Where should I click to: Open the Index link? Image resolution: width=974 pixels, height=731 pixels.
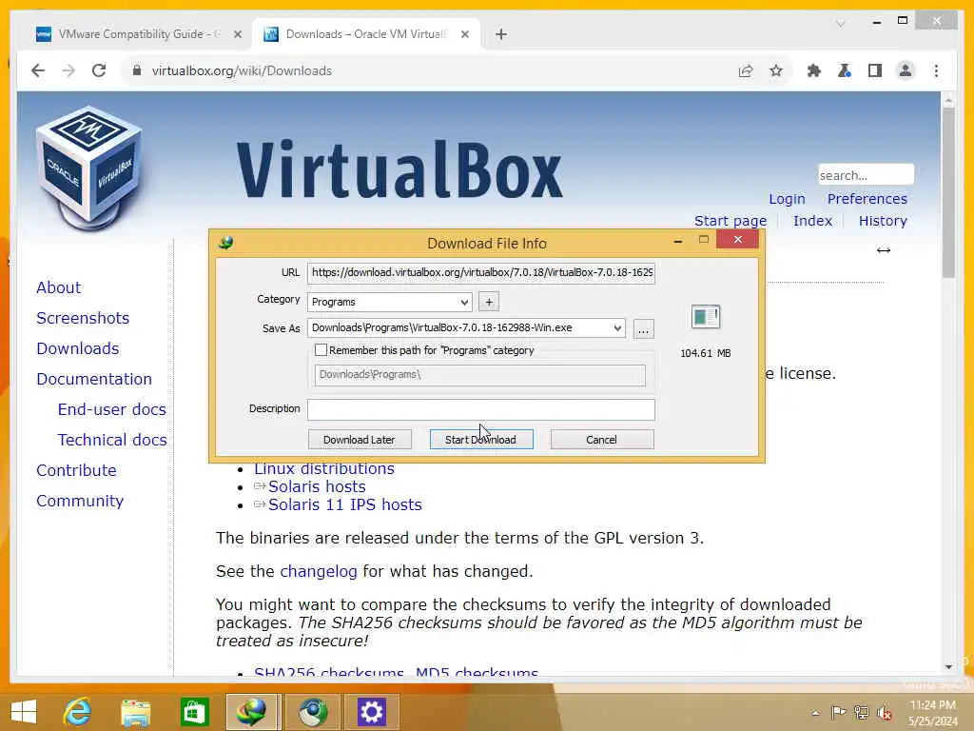pyautogui.click(x=812, y=221)
